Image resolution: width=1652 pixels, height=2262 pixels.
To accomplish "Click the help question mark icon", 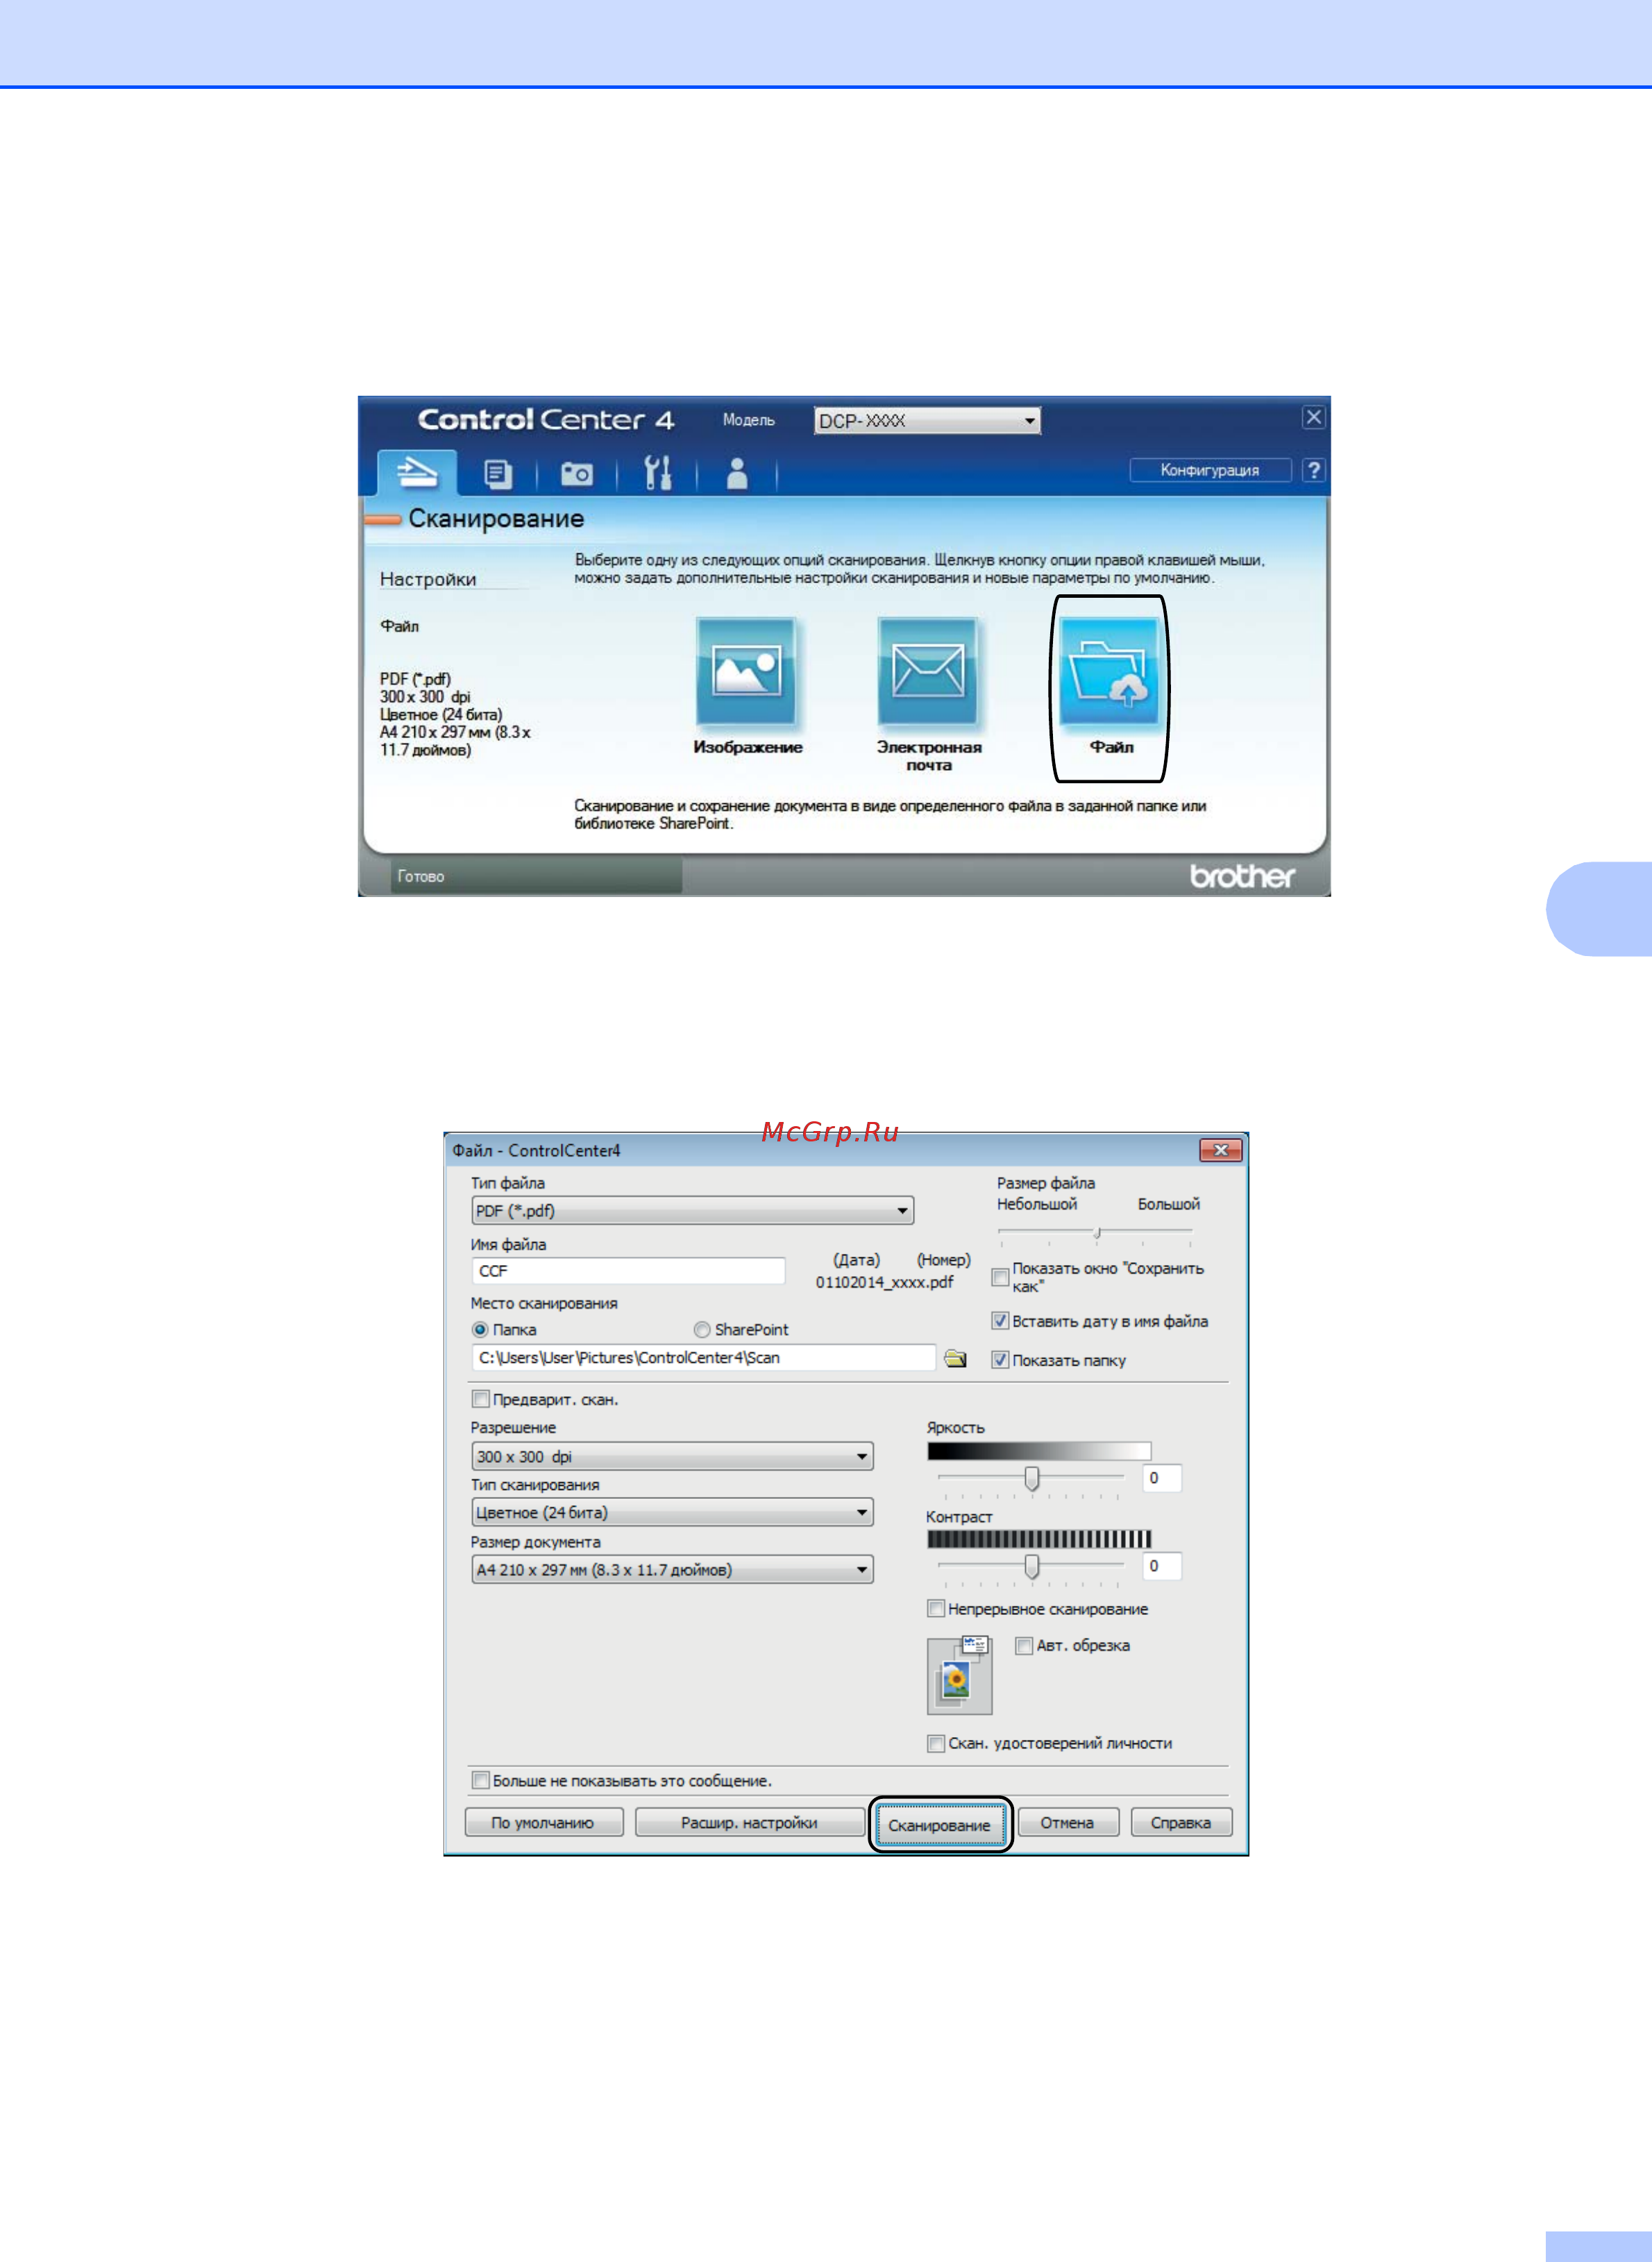I will (1315, 469).
